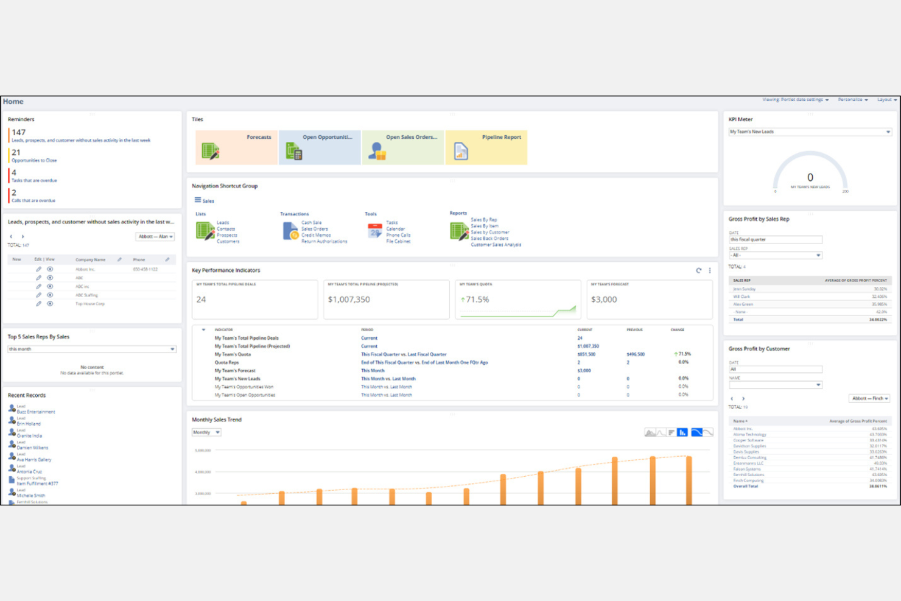The image size is (901, 601).
Task: Click the Open Opportunities calculator icon
Action: [x=293, y=151]
